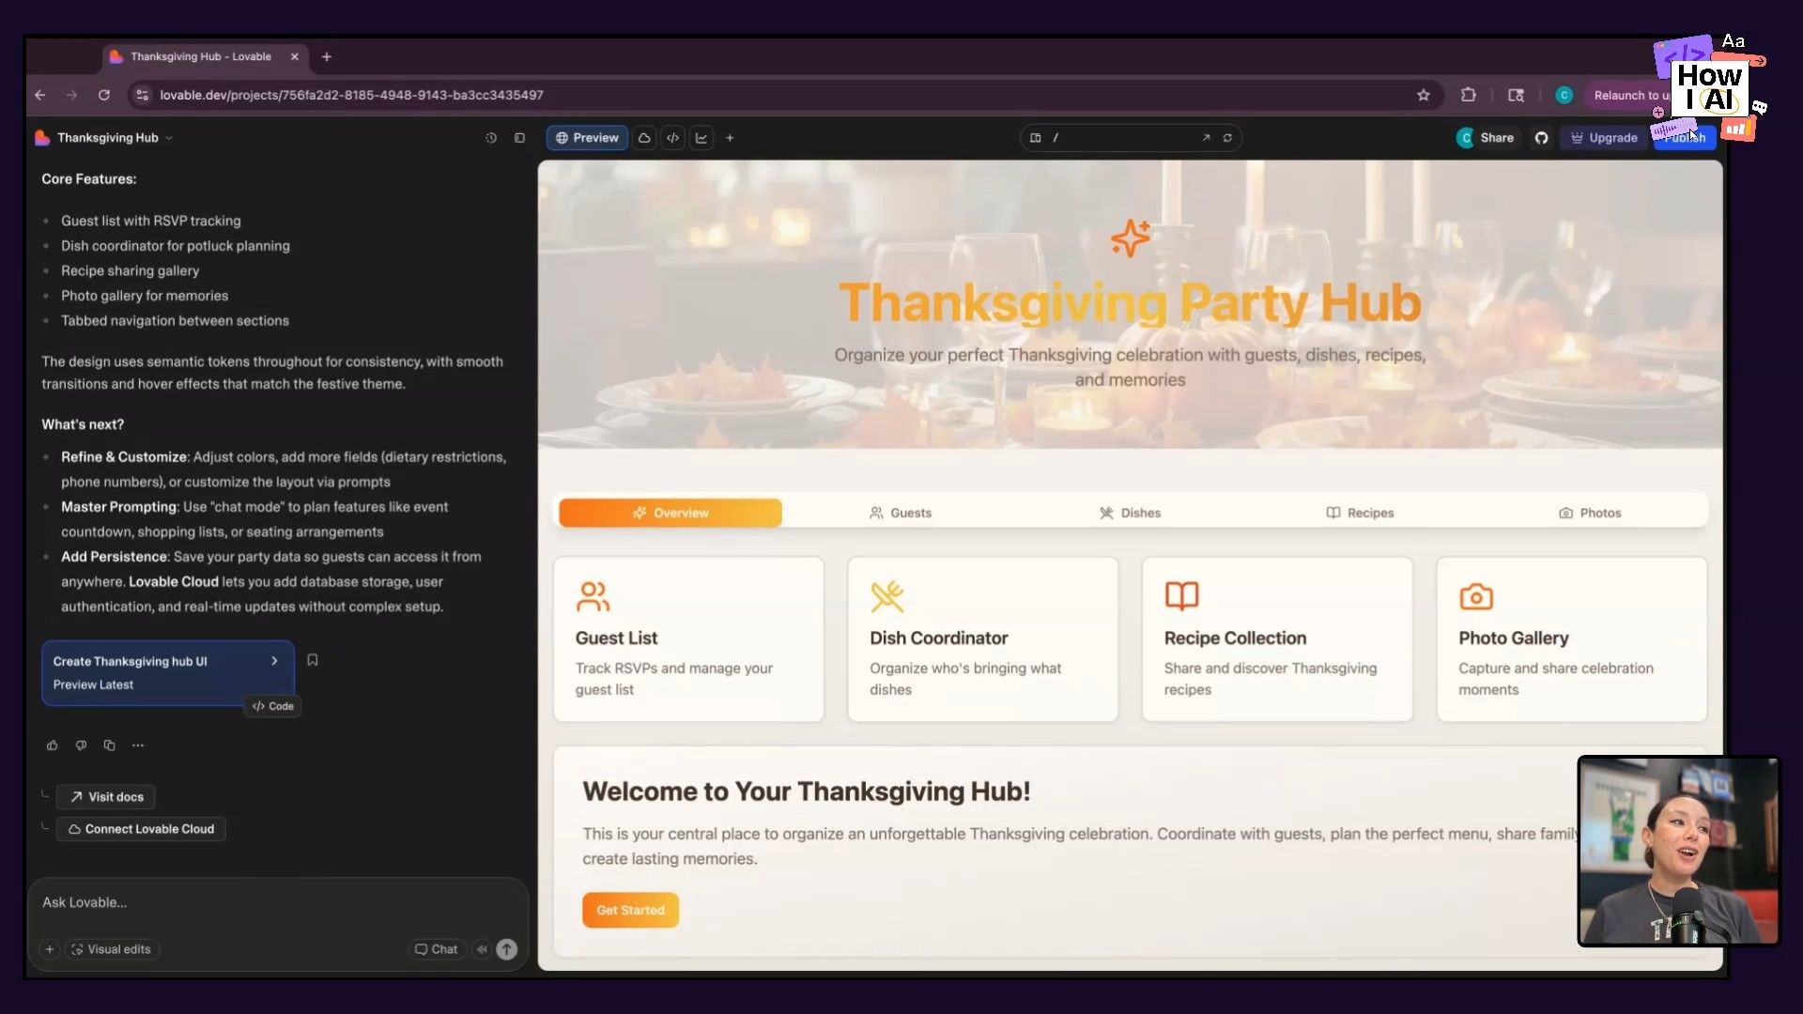Screen dimensions: 1803x1014
Task: Select the Overview tab
Action: point(670,513)
